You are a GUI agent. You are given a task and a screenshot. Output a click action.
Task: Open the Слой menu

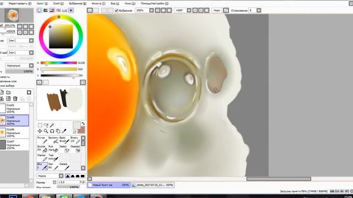click(58, 3)
